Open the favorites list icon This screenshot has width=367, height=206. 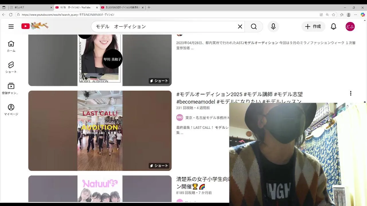pyautogui.click(x=342, y=15)
